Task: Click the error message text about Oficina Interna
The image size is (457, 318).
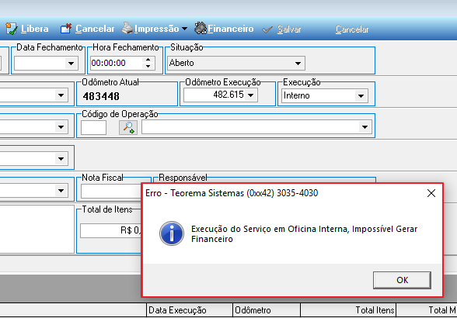Action: click(305, 234)
